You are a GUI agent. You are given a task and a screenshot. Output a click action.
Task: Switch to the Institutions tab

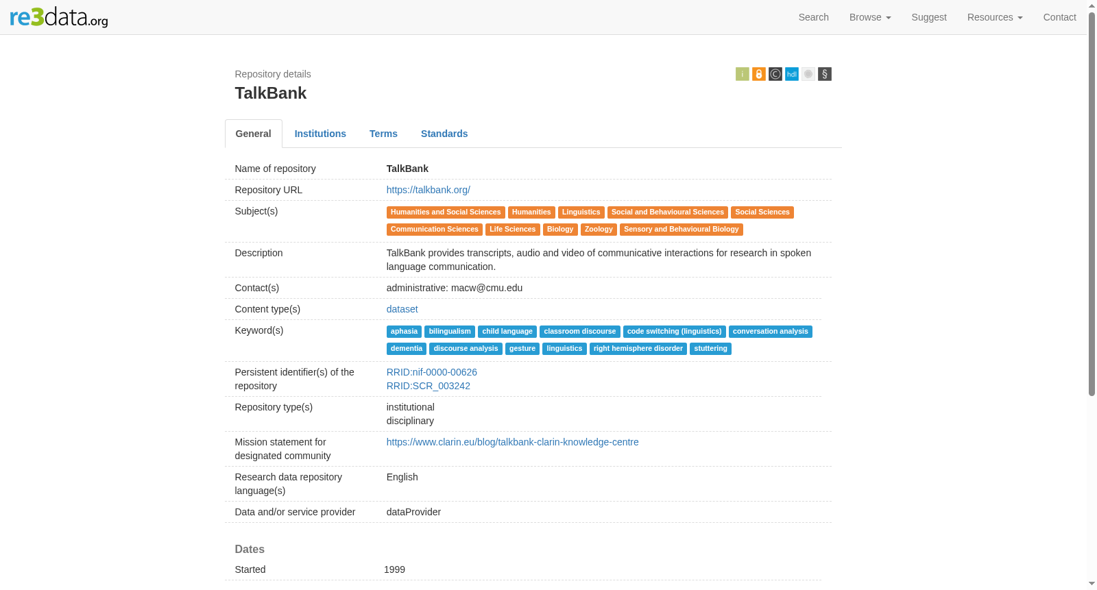coord(320,134)
